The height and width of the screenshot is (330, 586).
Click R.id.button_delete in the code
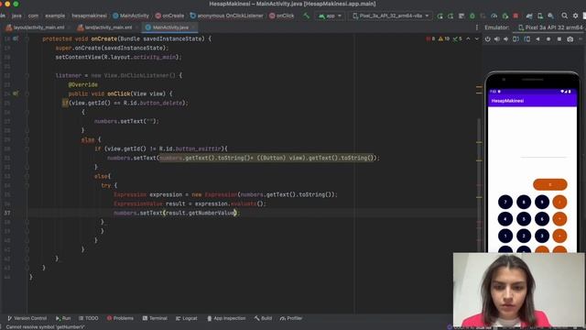[153, 103]
